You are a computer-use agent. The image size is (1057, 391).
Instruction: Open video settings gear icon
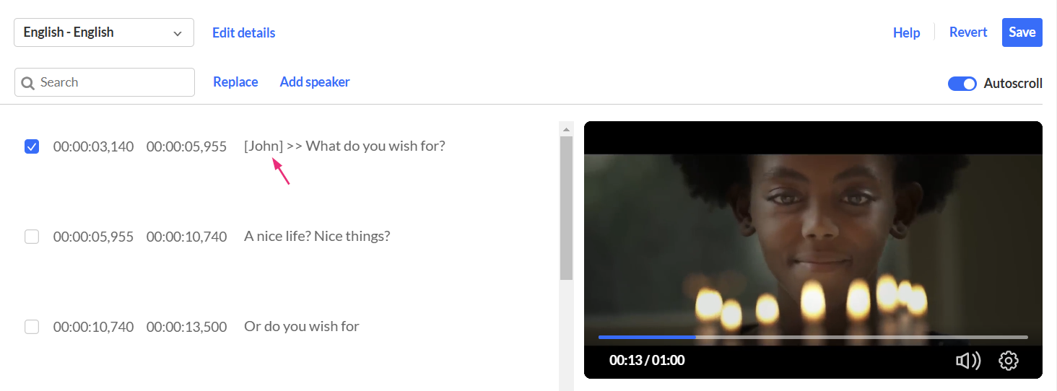(x=1009, y=360)
